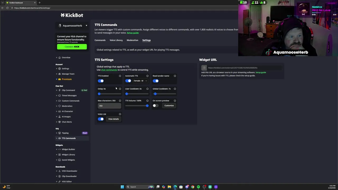The height and width of the screenshot is (190, 338).
Task: Show info for On screen preview
Action: [x=175, y=101]
